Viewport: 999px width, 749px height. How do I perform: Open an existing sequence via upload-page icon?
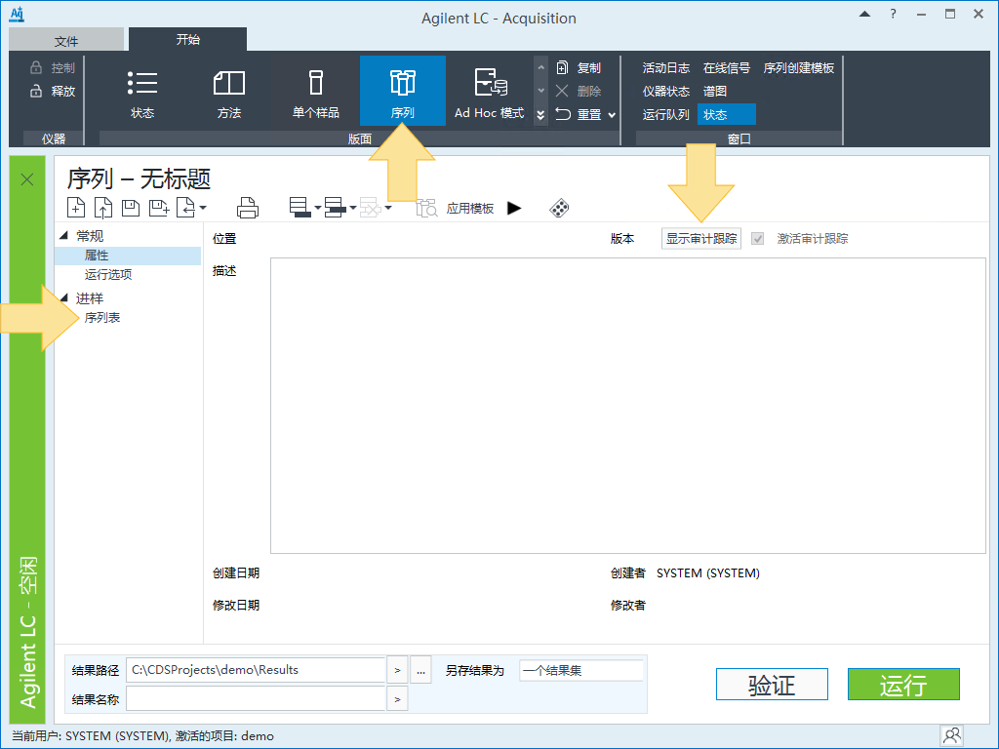click(x=103, y=208)
